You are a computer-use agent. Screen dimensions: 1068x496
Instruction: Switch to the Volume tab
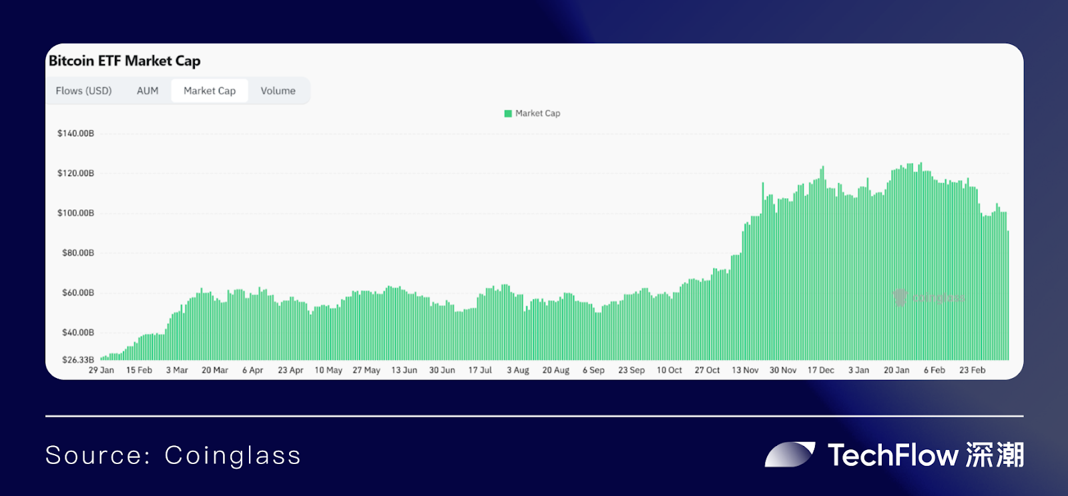coord(278,91)
